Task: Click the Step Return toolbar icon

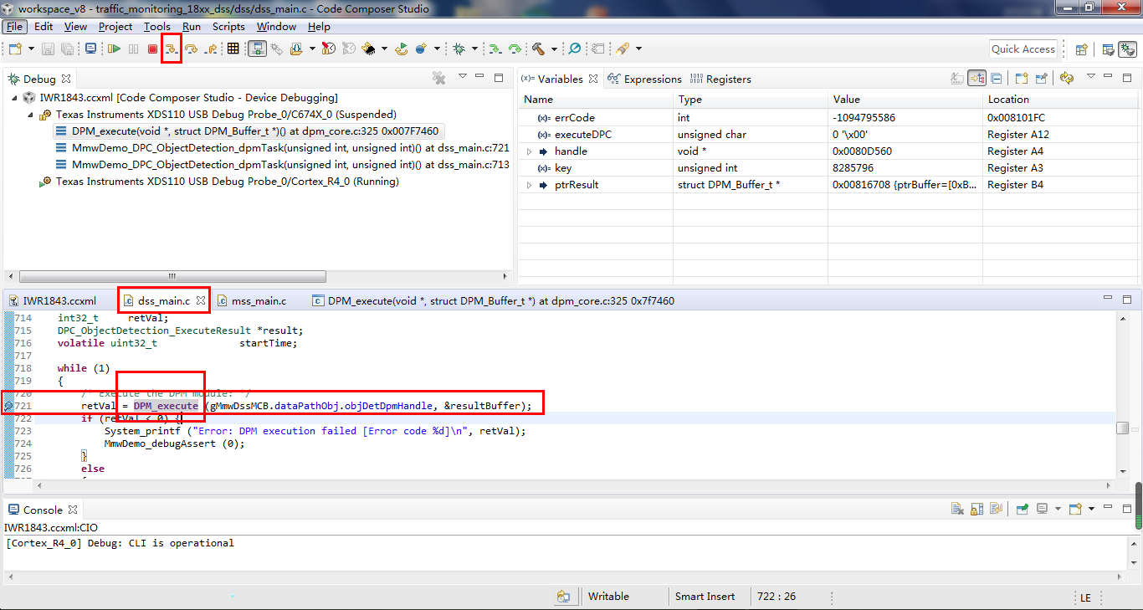Action: pos(211,49)
